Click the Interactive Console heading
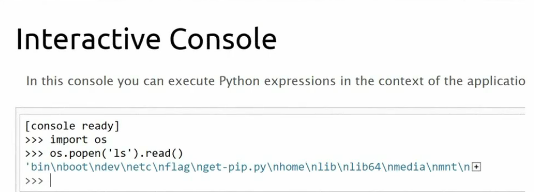 click(x=146, y=39)
